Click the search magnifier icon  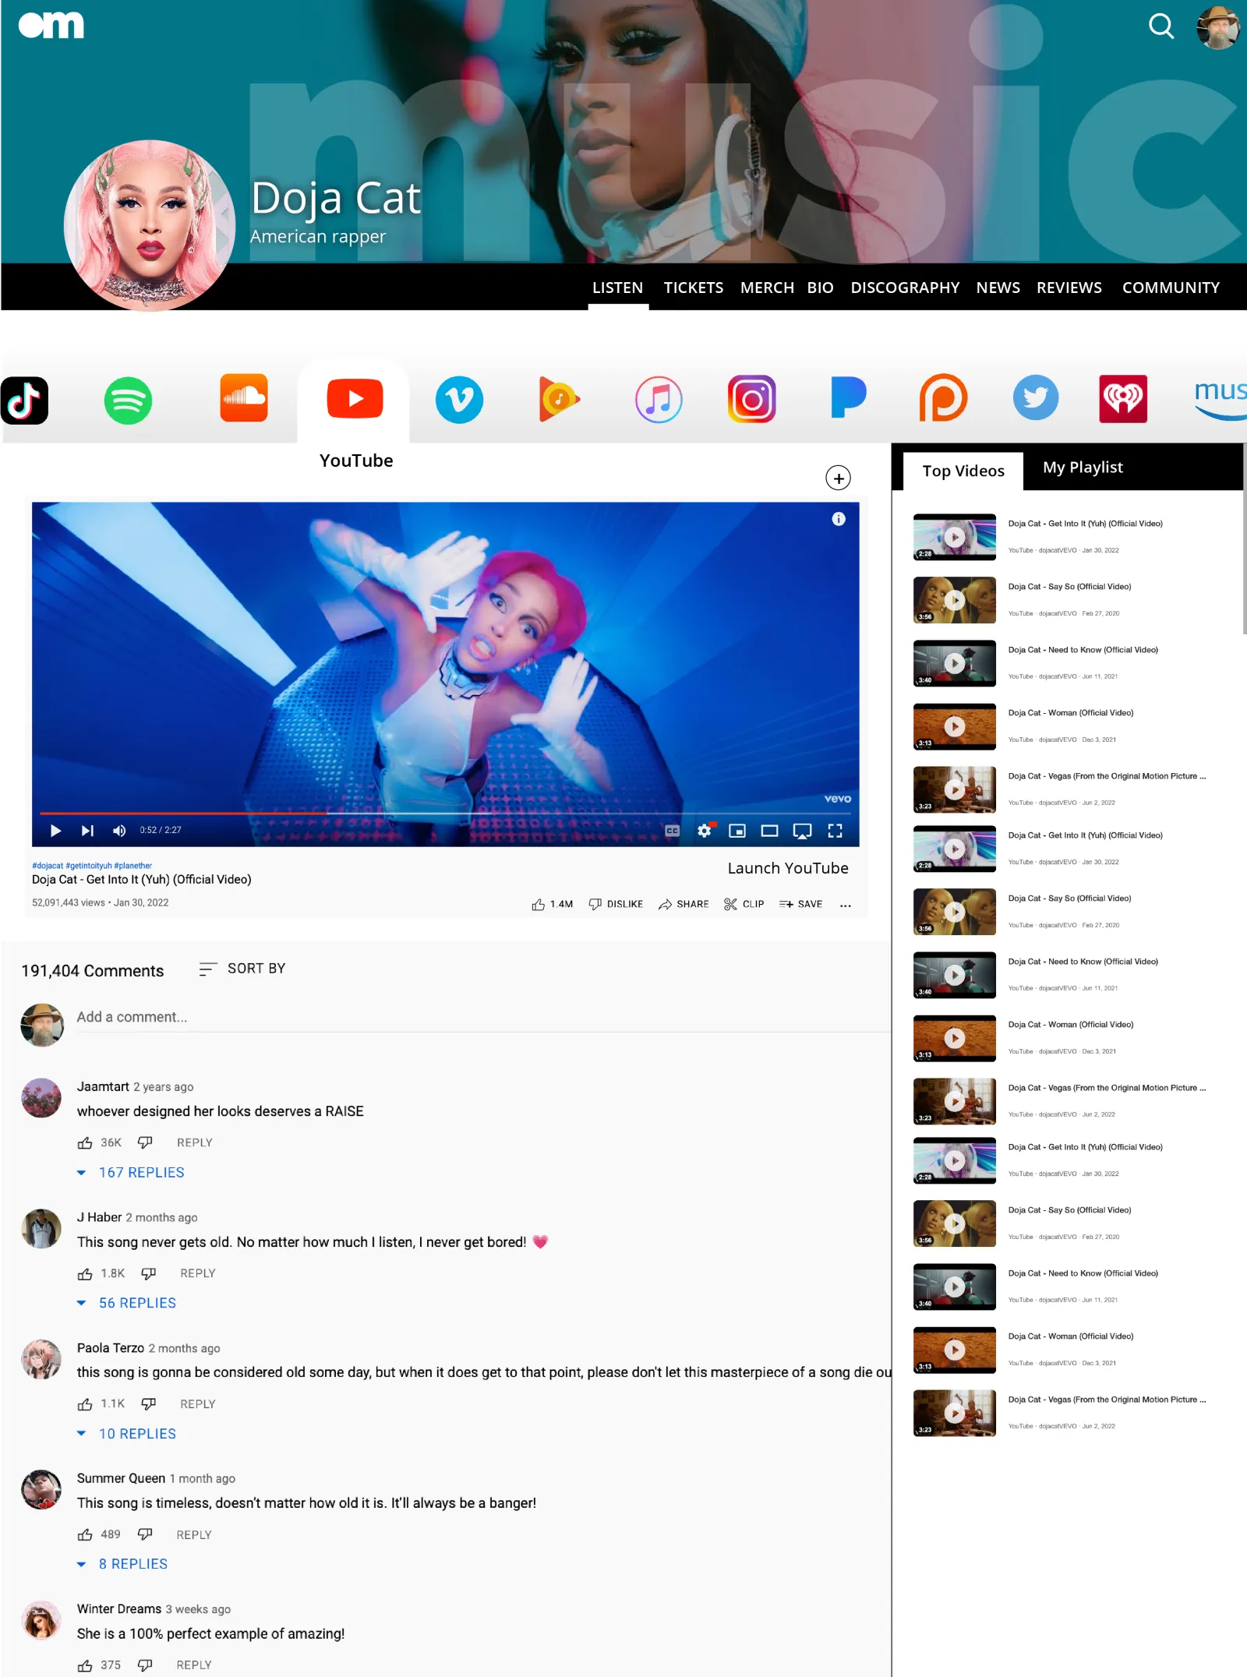[x=1161, y=26]
